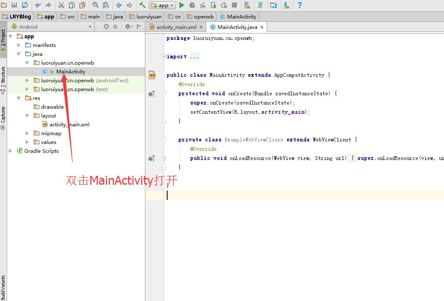
Task: Open Find with the magnifier icon
Action: coord(95,5)
